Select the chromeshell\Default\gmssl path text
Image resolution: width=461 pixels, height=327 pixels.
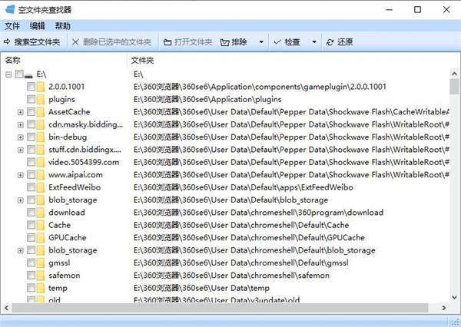click(240, 263)
